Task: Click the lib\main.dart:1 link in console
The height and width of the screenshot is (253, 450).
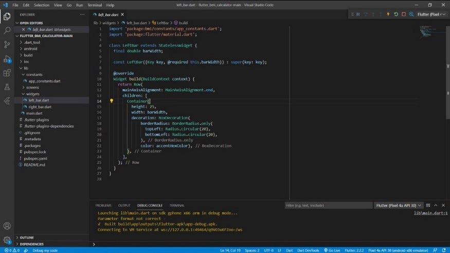Action: tap(430, 213)
